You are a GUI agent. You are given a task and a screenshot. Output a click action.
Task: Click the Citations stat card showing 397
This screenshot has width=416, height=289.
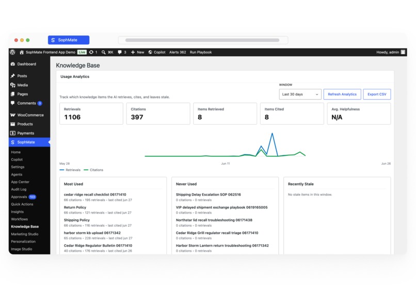coord(158,114)
